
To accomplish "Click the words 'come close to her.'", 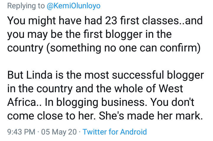I will pos(51,116).
